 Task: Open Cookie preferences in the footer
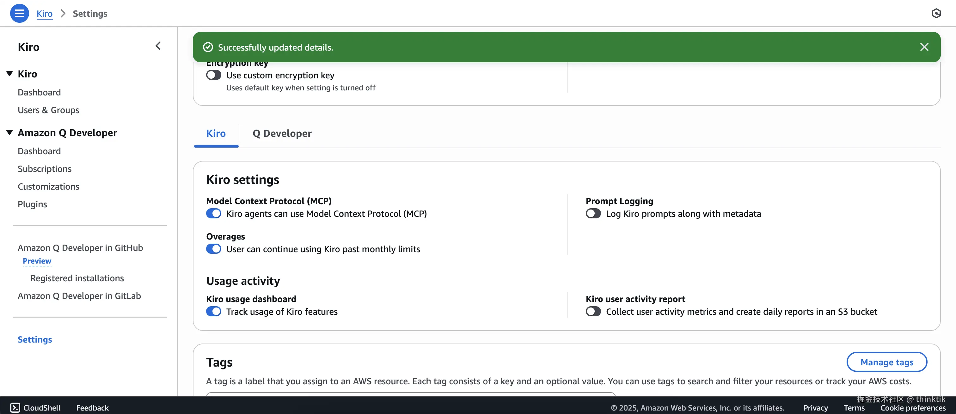click(913, 408)
